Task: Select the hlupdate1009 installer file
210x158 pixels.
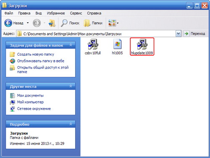Action: click(x=142, y=47)
